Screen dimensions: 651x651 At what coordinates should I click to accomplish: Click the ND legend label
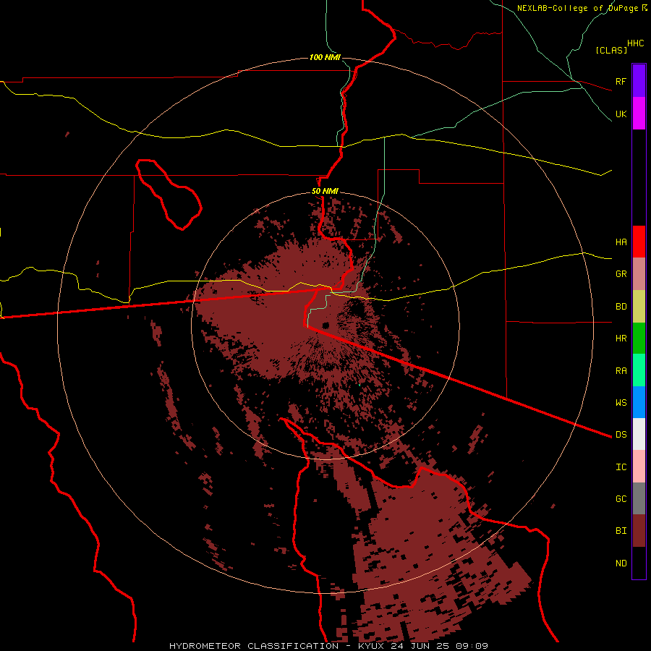[621, 563]
